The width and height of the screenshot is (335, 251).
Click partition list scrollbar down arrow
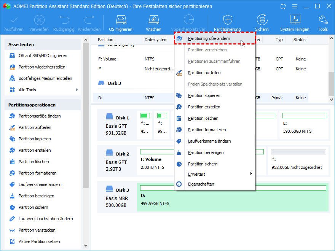point(331,100)
